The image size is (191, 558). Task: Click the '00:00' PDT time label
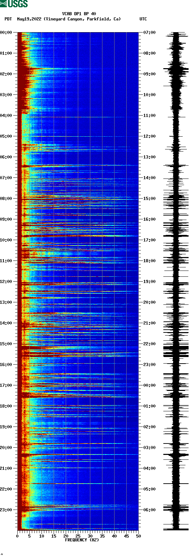click(6, 33)
